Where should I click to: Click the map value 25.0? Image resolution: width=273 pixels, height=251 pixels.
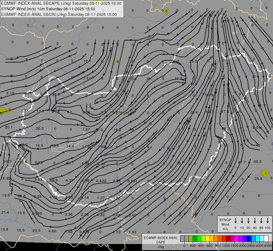click(193, 61)
